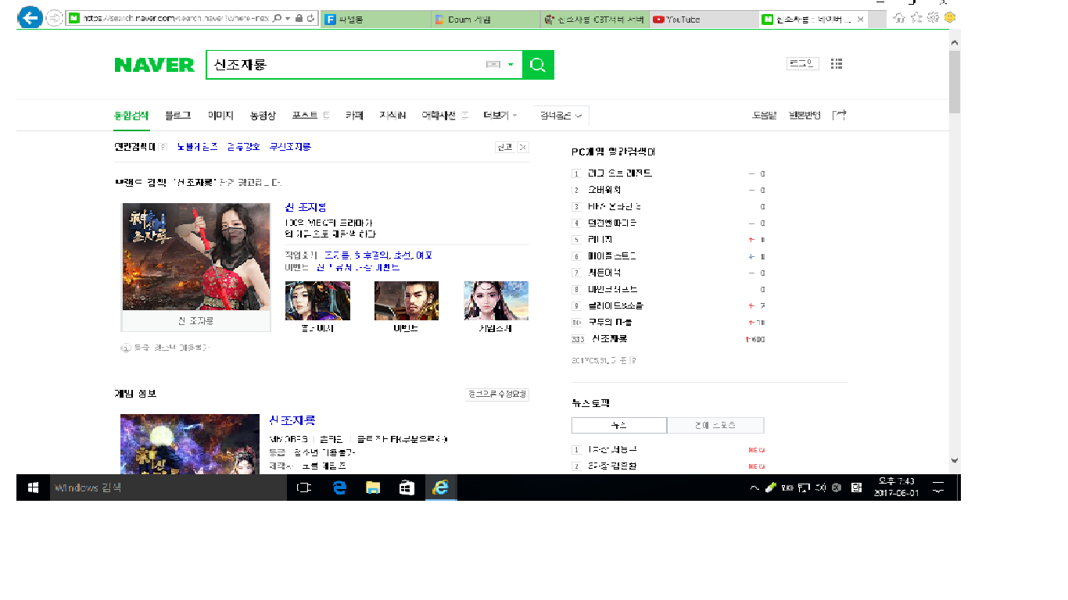Screen dimensions: 1068x600
Task: Switch to the 파일동 browser tab
Action: (375, 20)
